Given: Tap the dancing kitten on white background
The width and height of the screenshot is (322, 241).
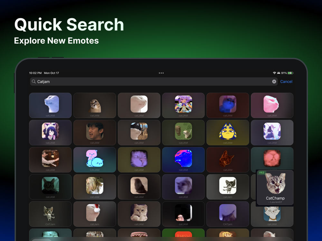Looking at the screenshot, I should (228, 187).
